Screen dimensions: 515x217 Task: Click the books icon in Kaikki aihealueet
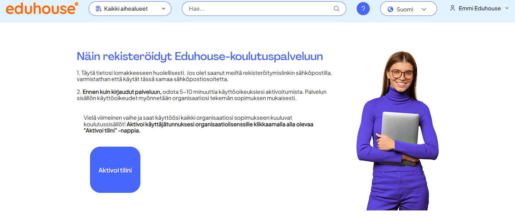(98, 9)
